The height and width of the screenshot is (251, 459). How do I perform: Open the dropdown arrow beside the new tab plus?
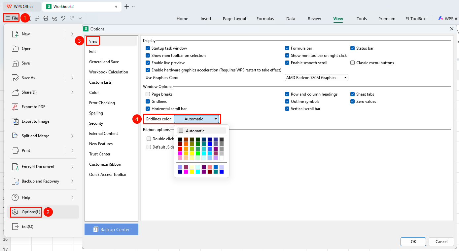[x=133, y=7]
